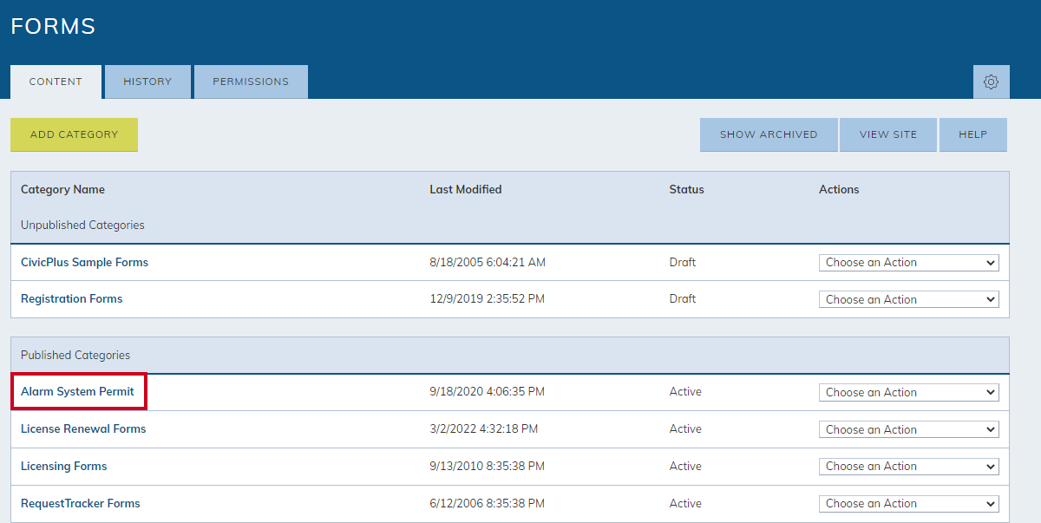Viewport: 1041px width, 523px height.
Task: Open the Permissions tab
Action: 251,82
